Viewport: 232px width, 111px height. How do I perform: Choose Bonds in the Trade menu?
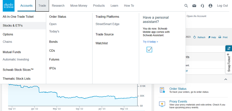[x=54, y=42]
